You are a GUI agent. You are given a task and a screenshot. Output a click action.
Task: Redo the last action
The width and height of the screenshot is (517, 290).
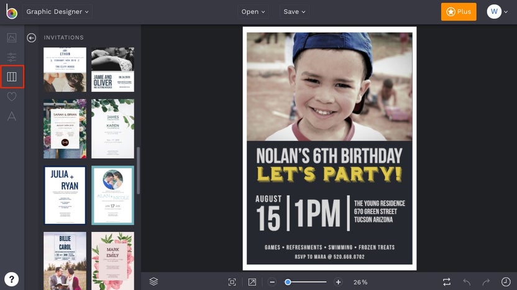[486, 282]
